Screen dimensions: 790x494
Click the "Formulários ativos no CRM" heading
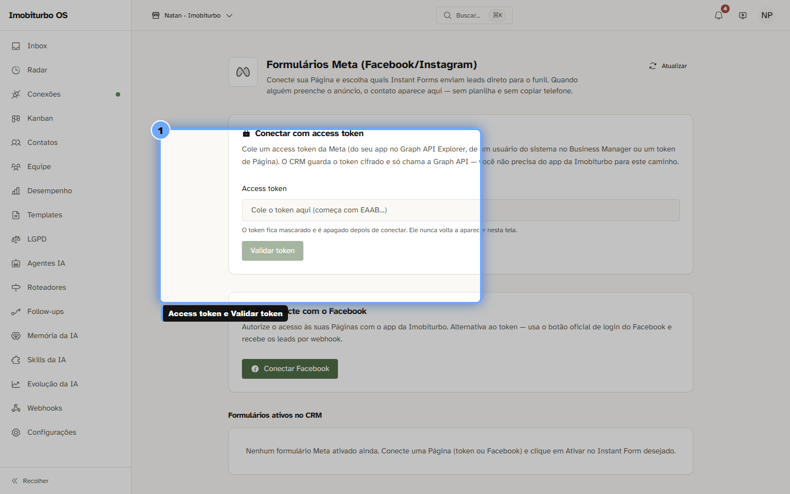tap(275, 416)
